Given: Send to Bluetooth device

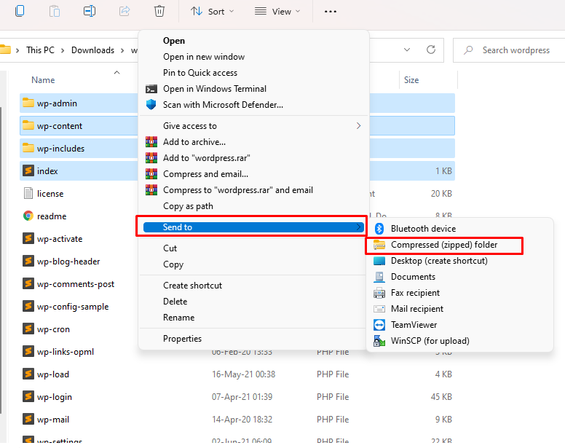Looking at the screenshot, I should [459, 229].
